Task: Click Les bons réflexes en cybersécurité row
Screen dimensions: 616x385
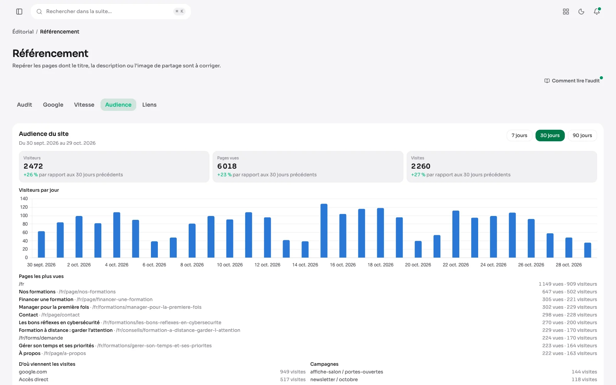Action: coord(308,323)
